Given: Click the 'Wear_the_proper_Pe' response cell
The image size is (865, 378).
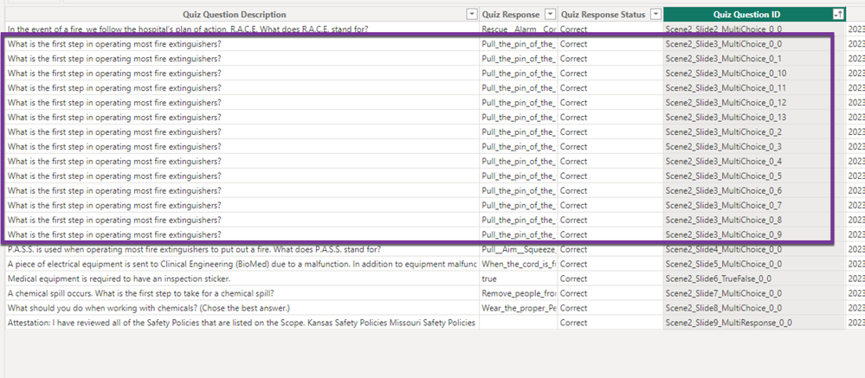Looking at the screenshot, I should [x=518, y=309].
